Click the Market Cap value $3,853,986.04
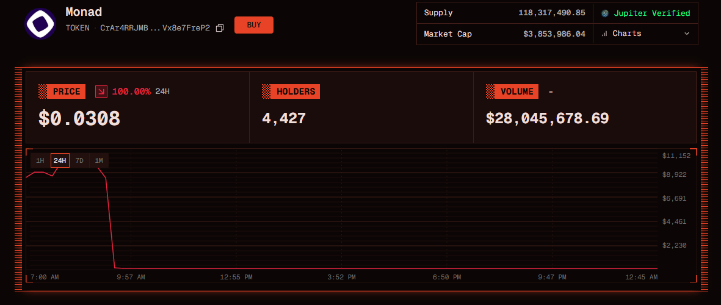This screenshot has width=721, height=305. tap(554, 34)
